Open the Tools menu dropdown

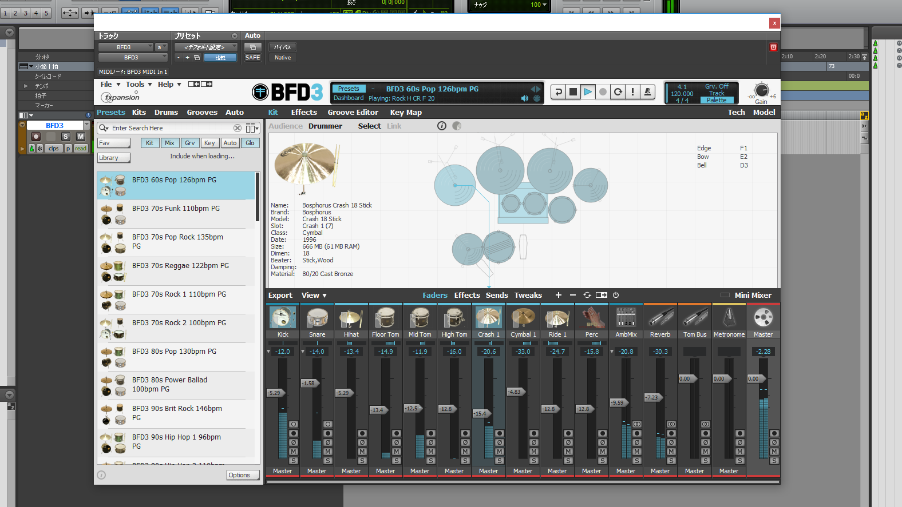(139, 84)
